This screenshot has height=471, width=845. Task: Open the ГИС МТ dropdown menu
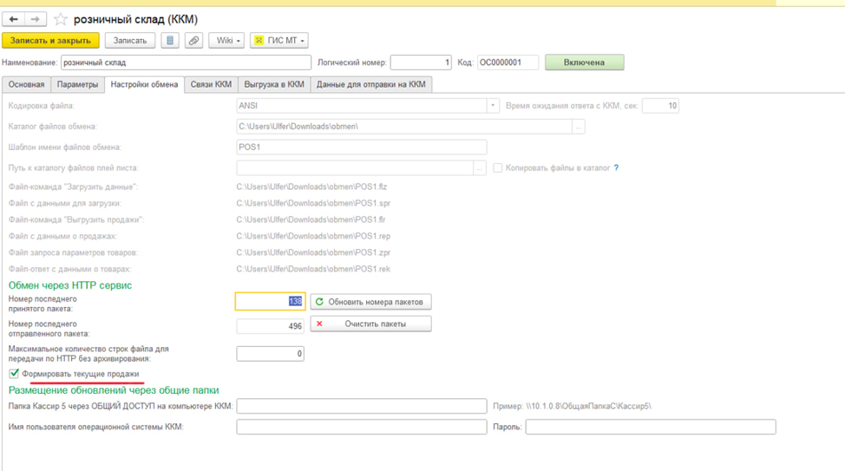[278, 41]
